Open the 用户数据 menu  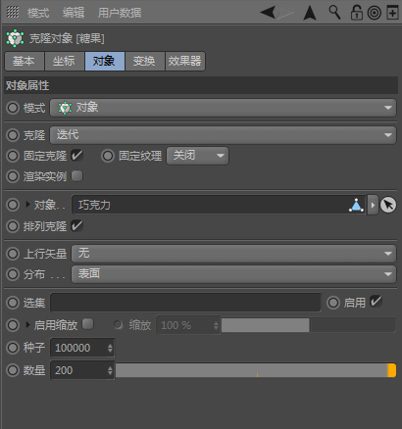(120, 13)
